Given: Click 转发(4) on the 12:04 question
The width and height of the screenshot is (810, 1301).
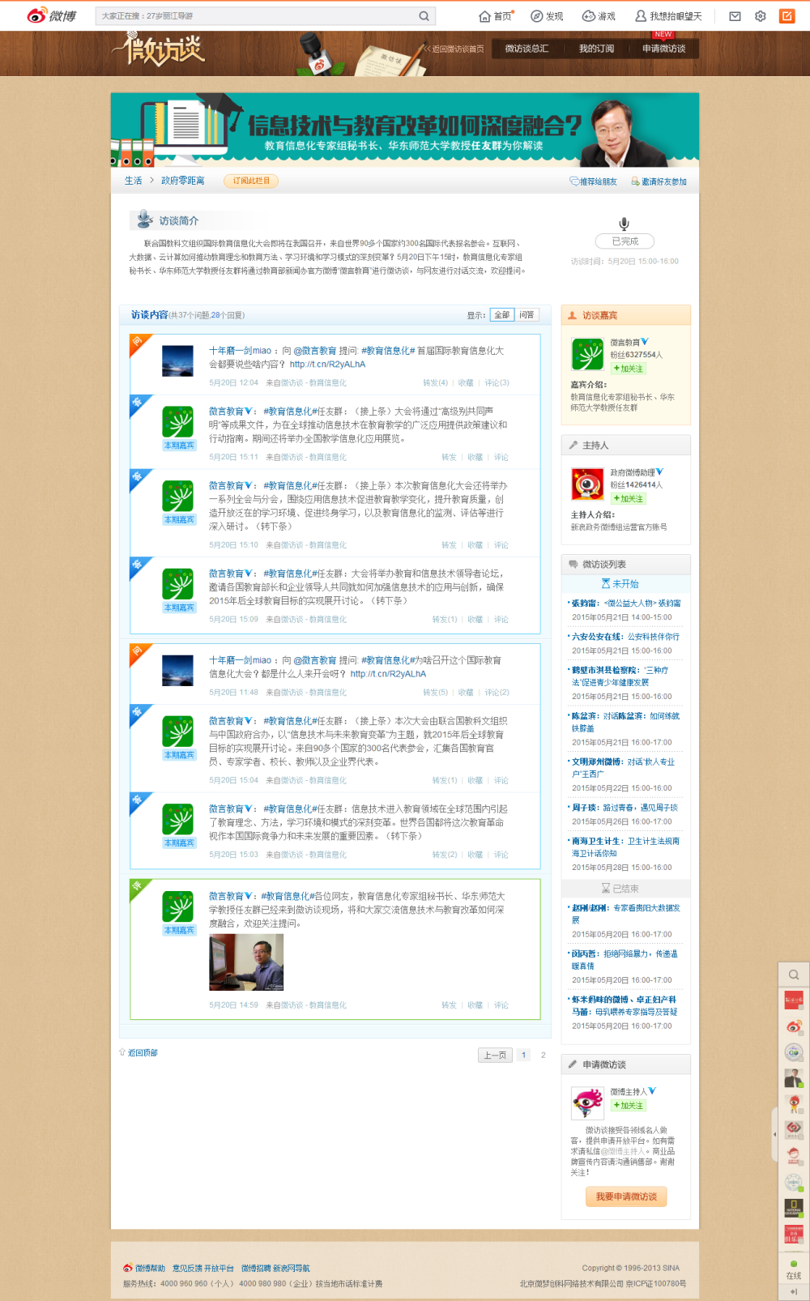Looking at the screenshot, I should click(x=435, y=382).
